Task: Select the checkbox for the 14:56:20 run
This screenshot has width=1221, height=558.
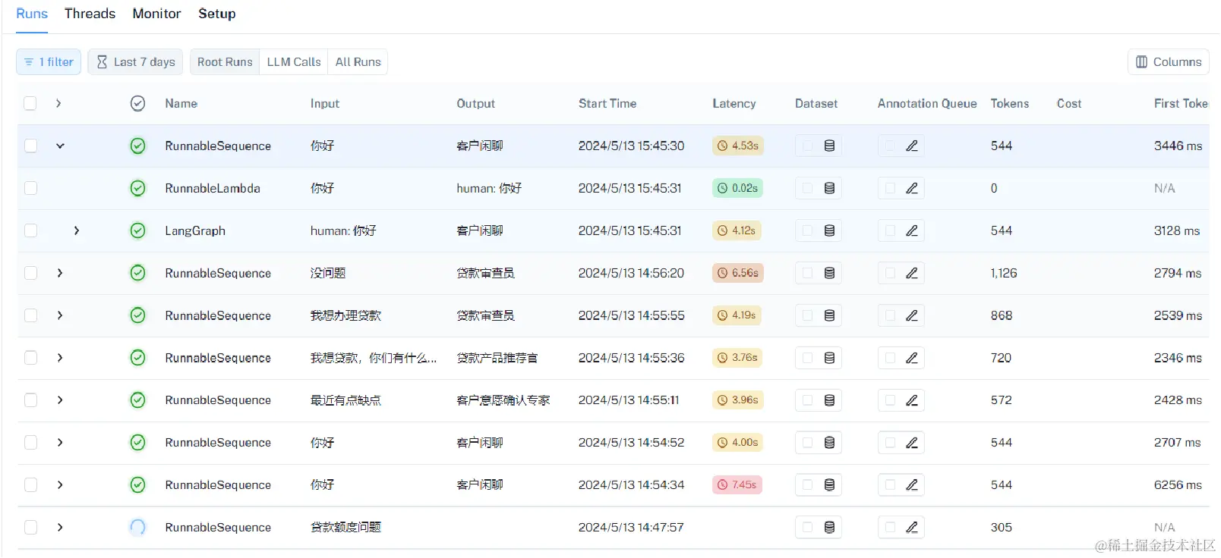Action: click(30, 273)
